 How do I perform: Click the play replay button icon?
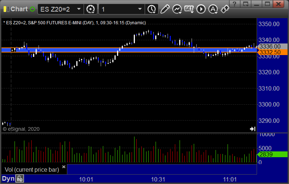click(x=201, y=9)
